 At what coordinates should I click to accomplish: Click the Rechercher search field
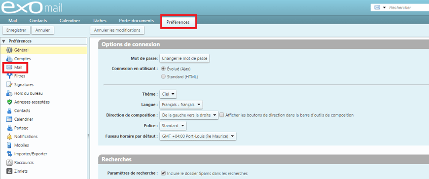(x=409, y=7)
